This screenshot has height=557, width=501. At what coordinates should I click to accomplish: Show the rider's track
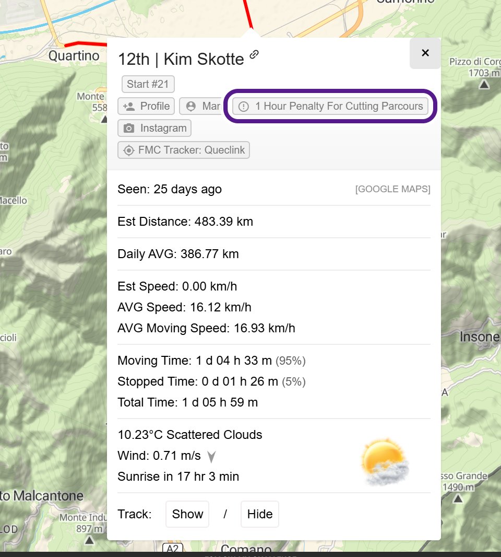[x=187, y=514]
